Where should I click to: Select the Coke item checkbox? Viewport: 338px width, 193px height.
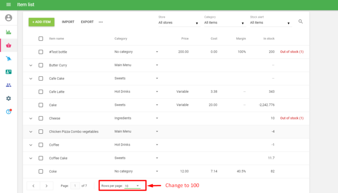41,172
